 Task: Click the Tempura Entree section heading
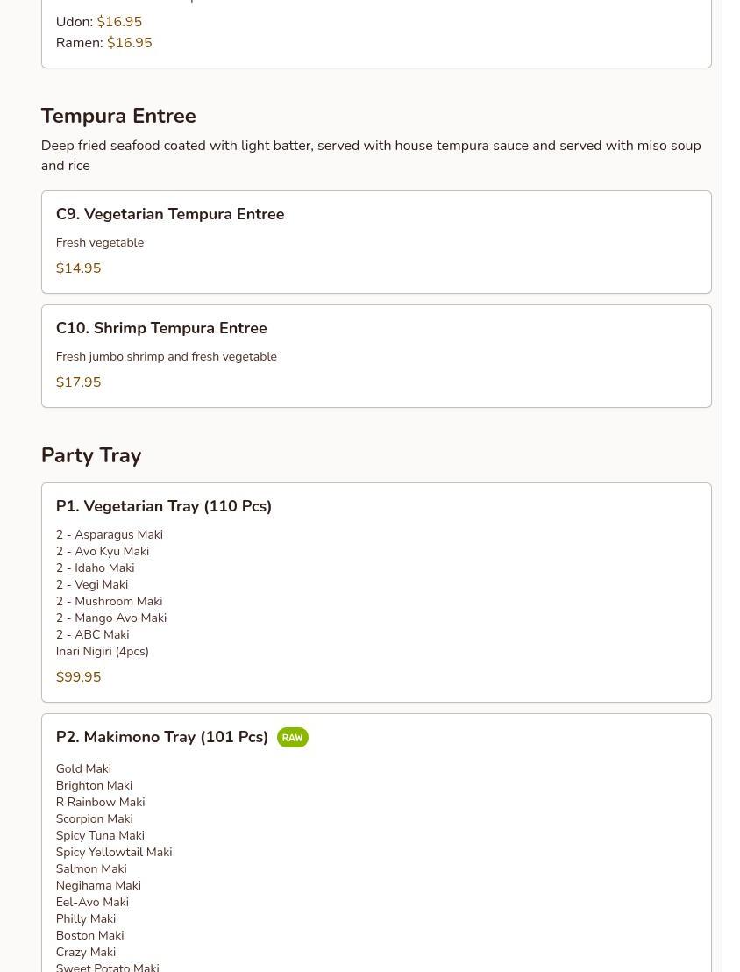118,116
